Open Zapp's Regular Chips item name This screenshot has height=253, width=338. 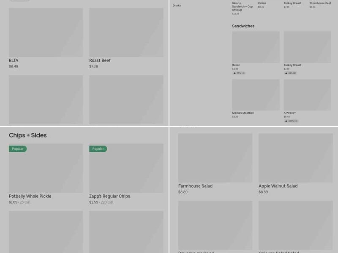tap(109, 196)
